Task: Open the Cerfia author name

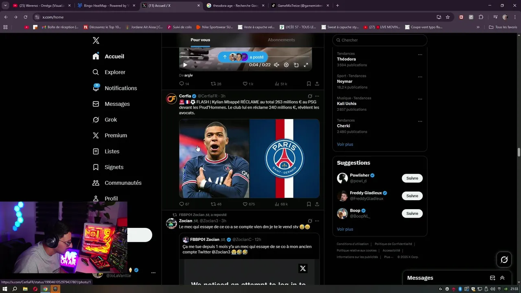Action: pyautogui.click(x=185, y=96)
